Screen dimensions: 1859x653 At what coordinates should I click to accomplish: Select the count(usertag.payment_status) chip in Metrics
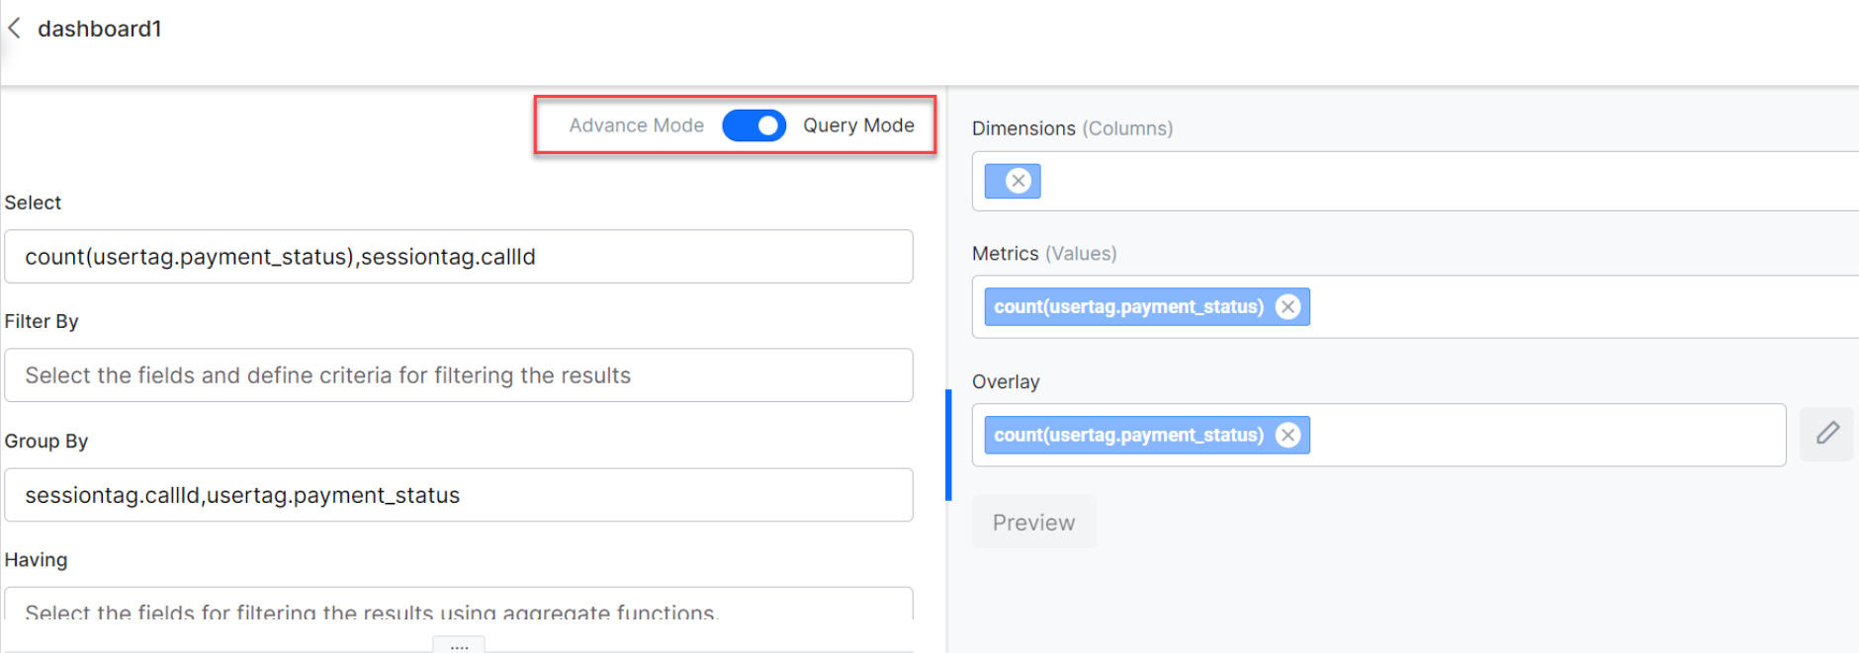pyautogui.click(x=1128, y=307)
